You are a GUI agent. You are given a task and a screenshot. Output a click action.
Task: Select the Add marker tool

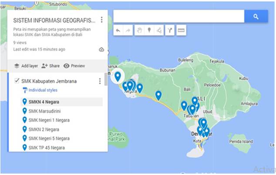click(x=149, y=30)
